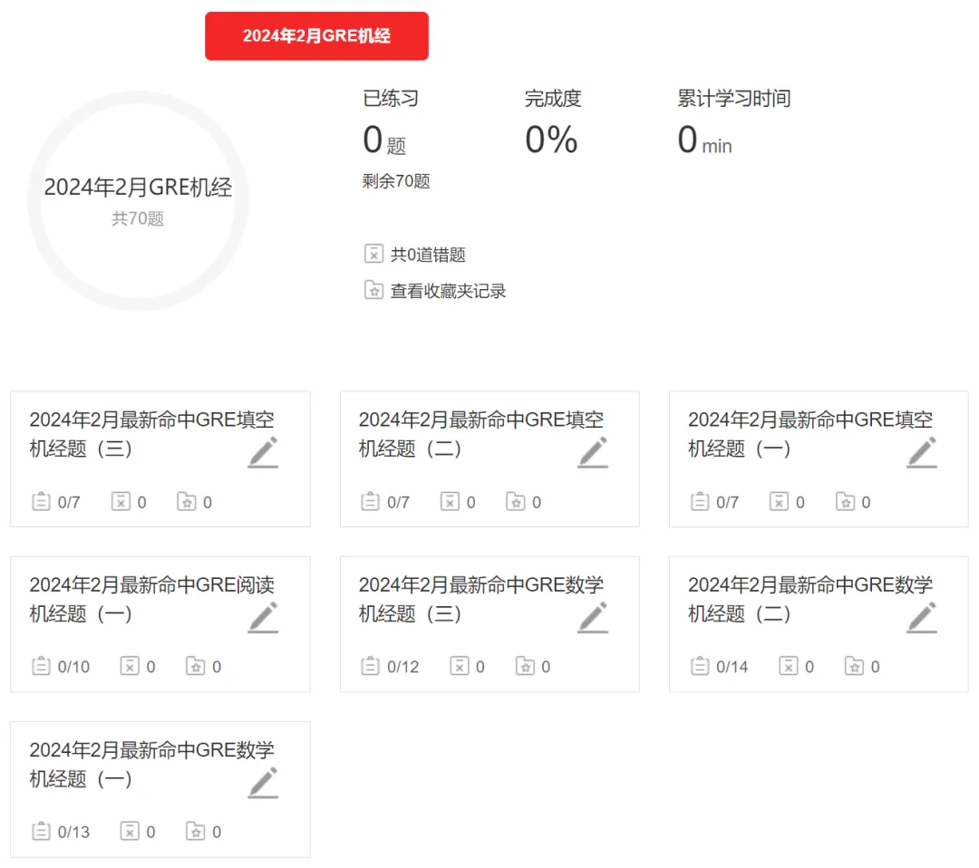Click the 0/12 progress count on 数学（三）card
The height and width of the screenshot is (868, 979).
[x=402, y=667]
